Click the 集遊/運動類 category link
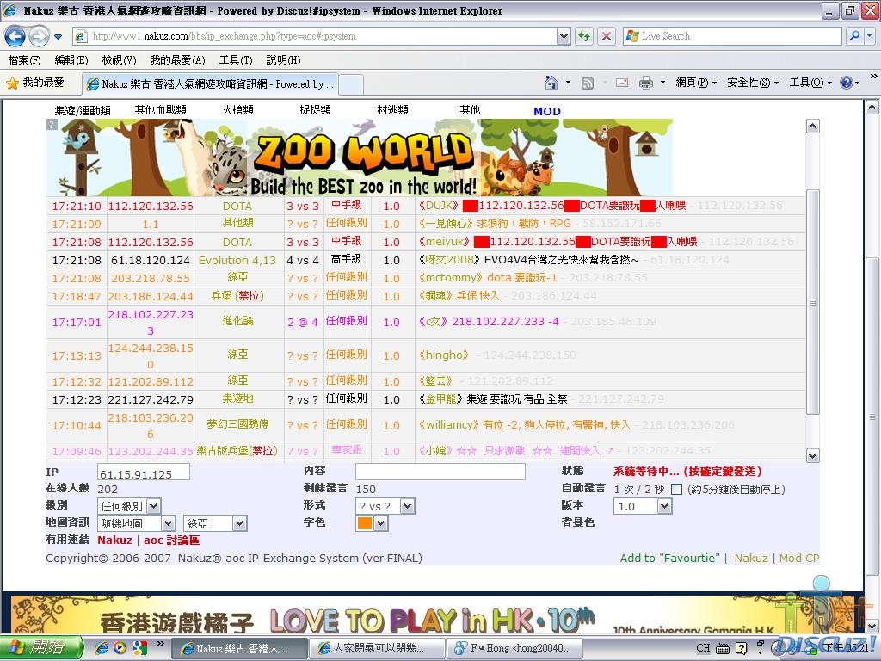This screenshot has height=661, width=881. coord(83,110)
